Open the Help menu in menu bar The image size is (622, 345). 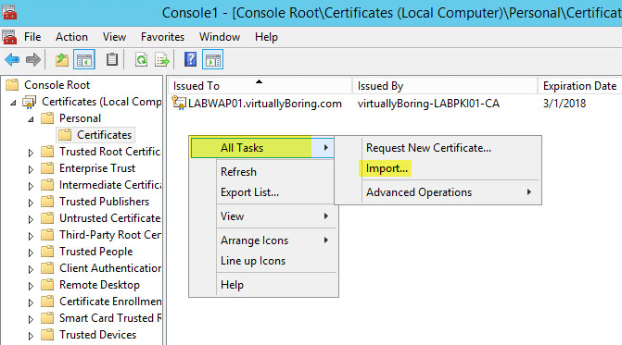[x=266, y=37]
